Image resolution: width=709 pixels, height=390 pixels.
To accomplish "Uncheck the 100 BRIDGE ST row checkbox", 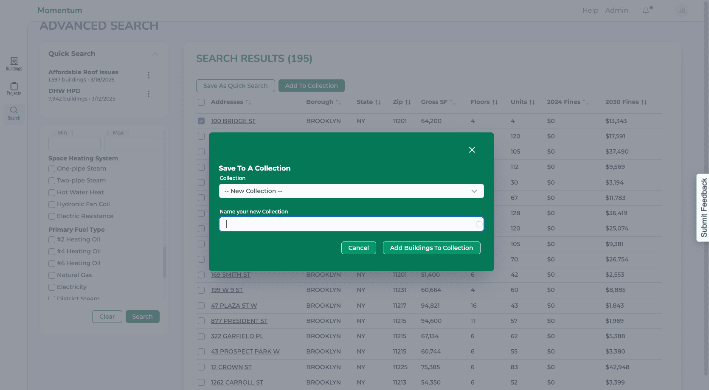I will pos(201,121).
